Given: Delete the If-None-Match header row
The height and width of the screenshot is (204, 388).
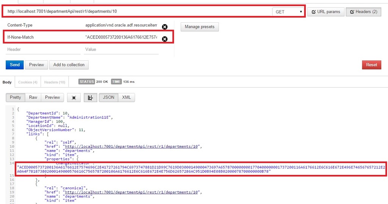Looking at the screenshot, I should coord(164,39).
